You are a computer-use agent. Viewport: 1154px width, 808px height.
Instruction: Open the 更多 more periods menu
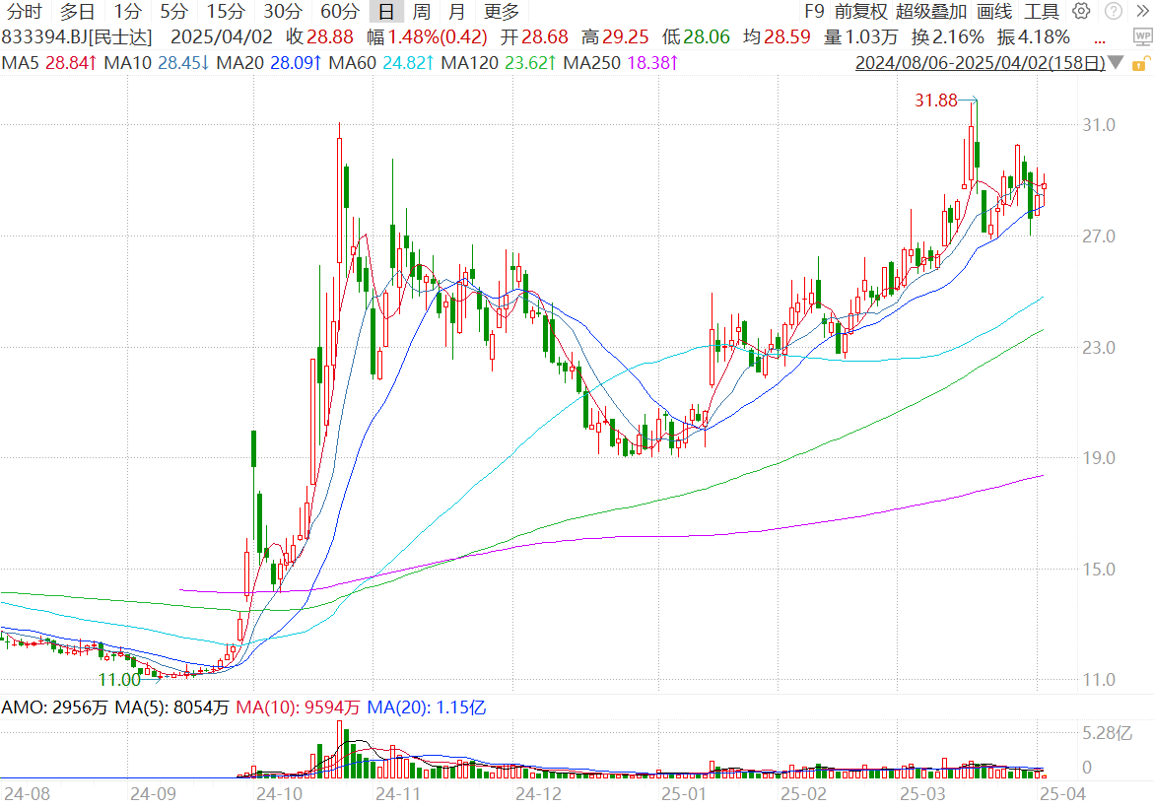502,11
